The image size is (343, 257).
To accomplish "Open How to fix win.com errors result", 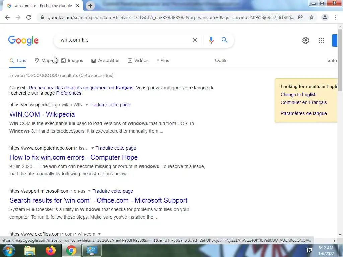I will pyautogui.click(x=73, y=157).
